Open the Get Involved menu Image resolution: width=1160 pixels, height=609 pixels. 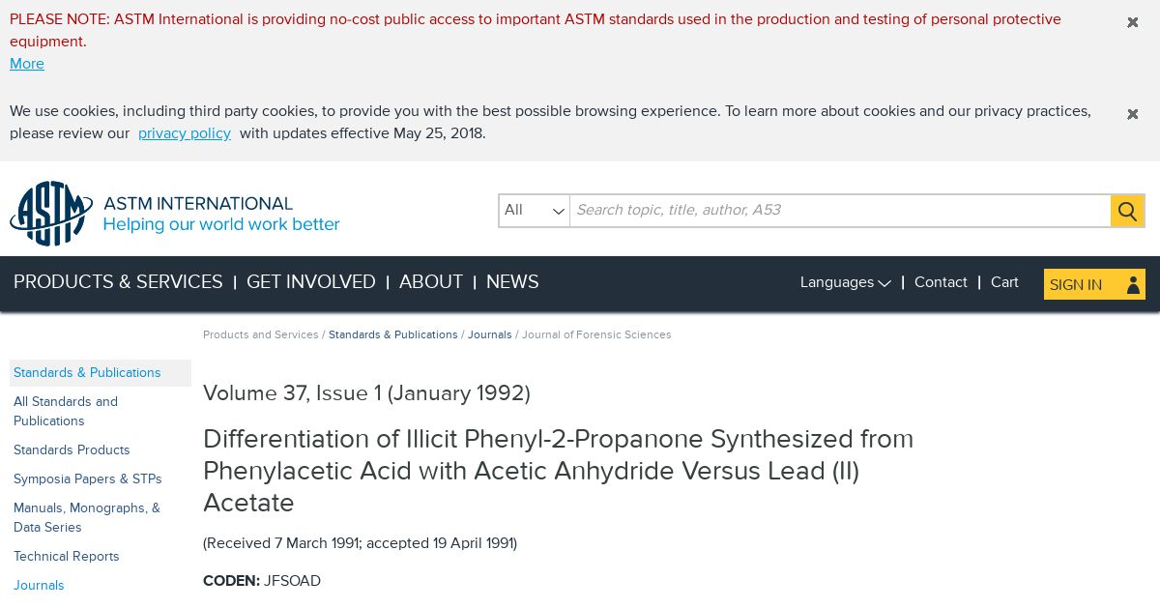[x=311, y=282]
